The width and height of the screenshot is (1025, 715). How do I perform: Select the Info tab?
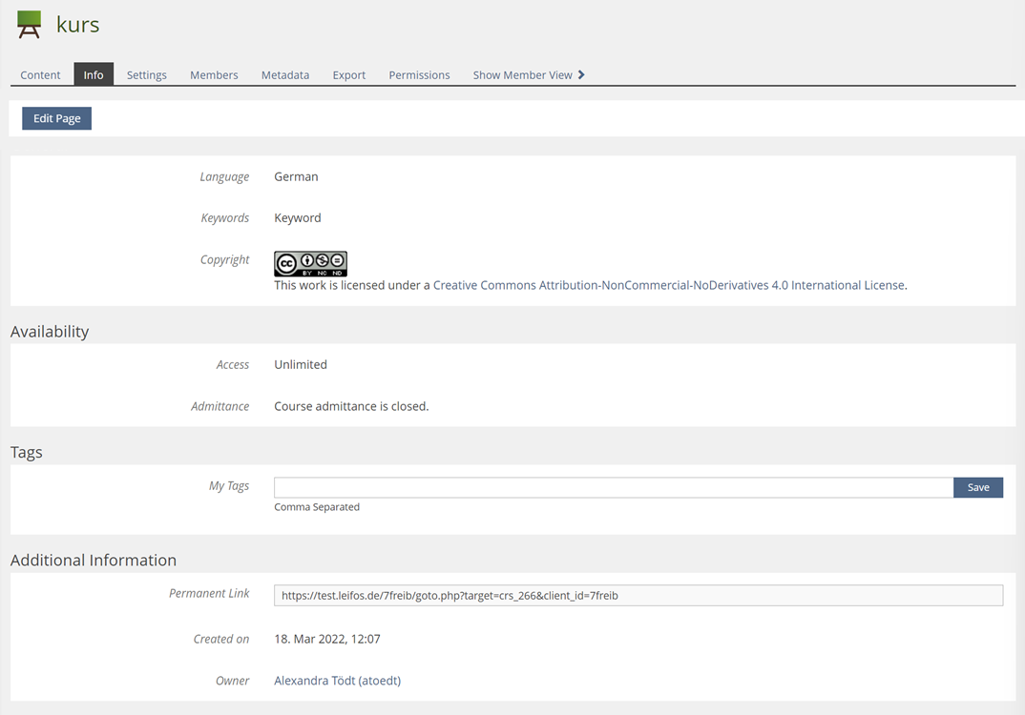[94, 74]
